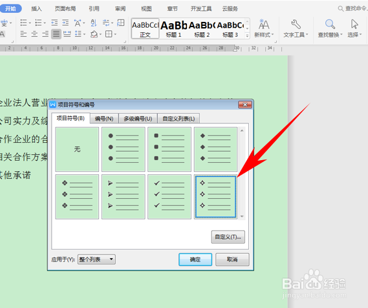Choose the hollow diamond bullet style

coord(215,197)
